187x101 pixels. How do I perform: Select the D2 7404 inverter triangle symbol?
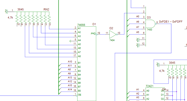(113, 35)
